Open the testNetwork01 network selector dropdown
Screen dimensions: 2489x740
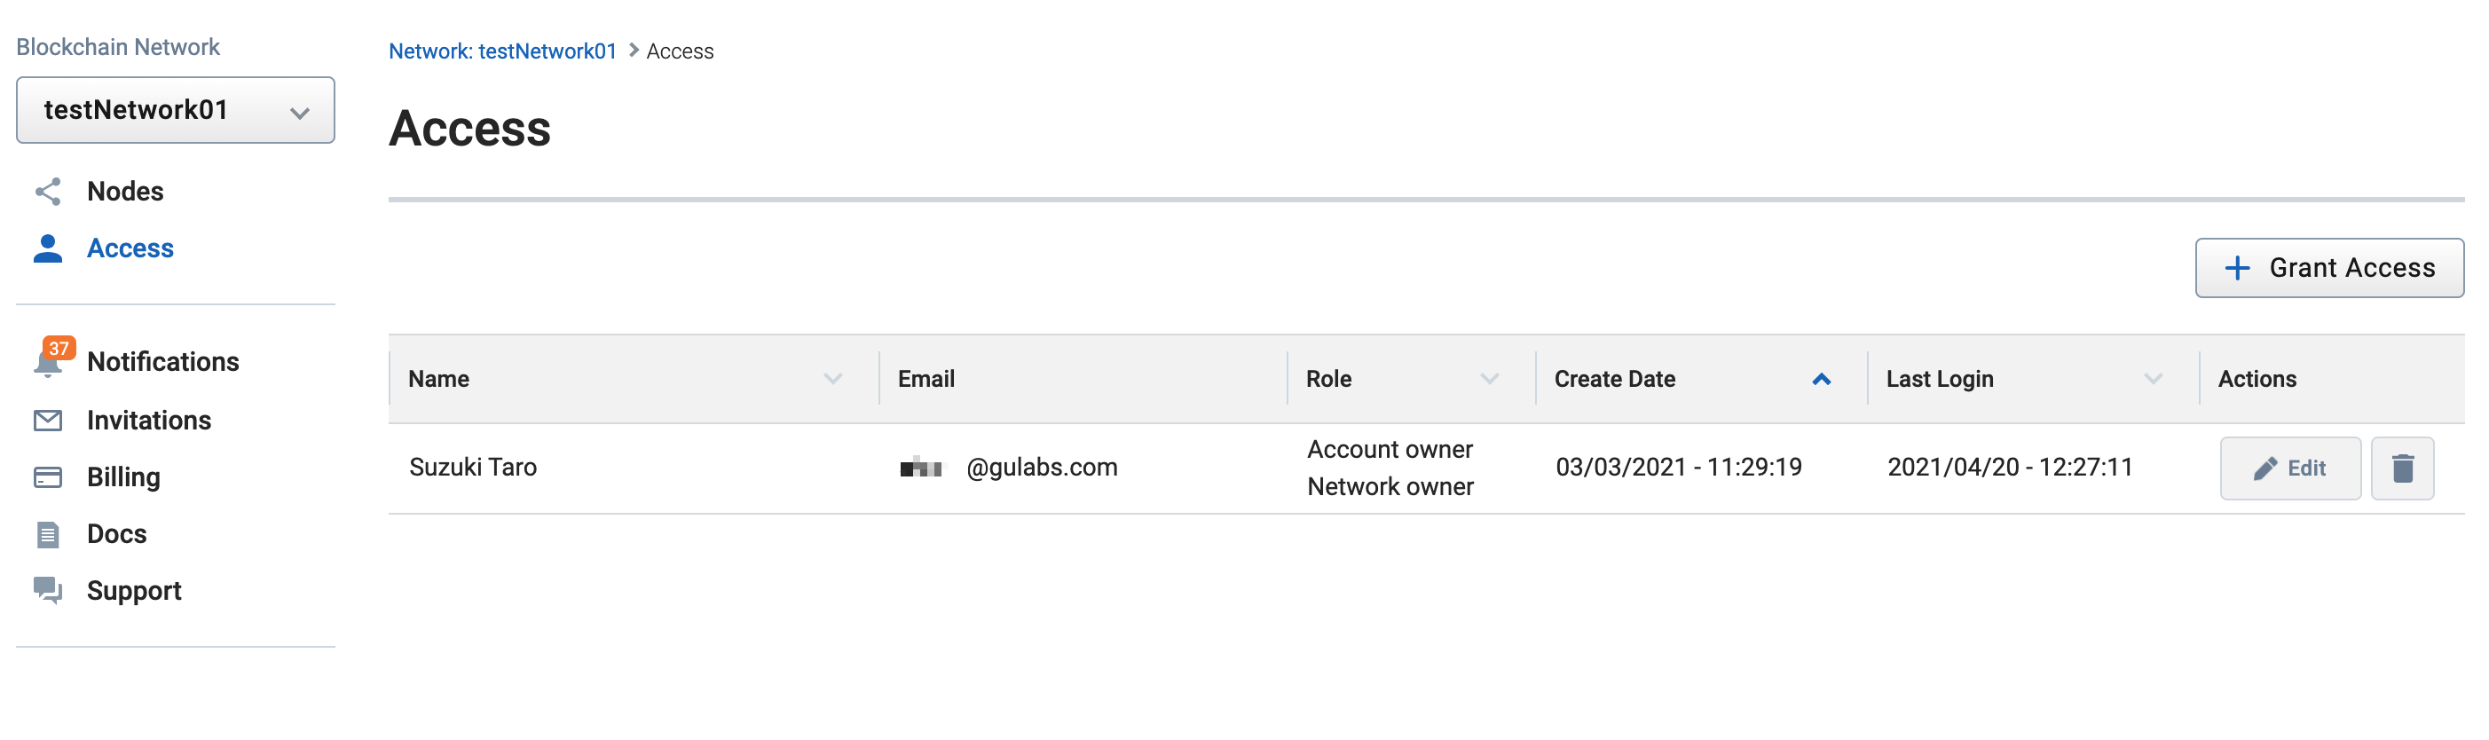pyautogui.click(x=175, y=110)
